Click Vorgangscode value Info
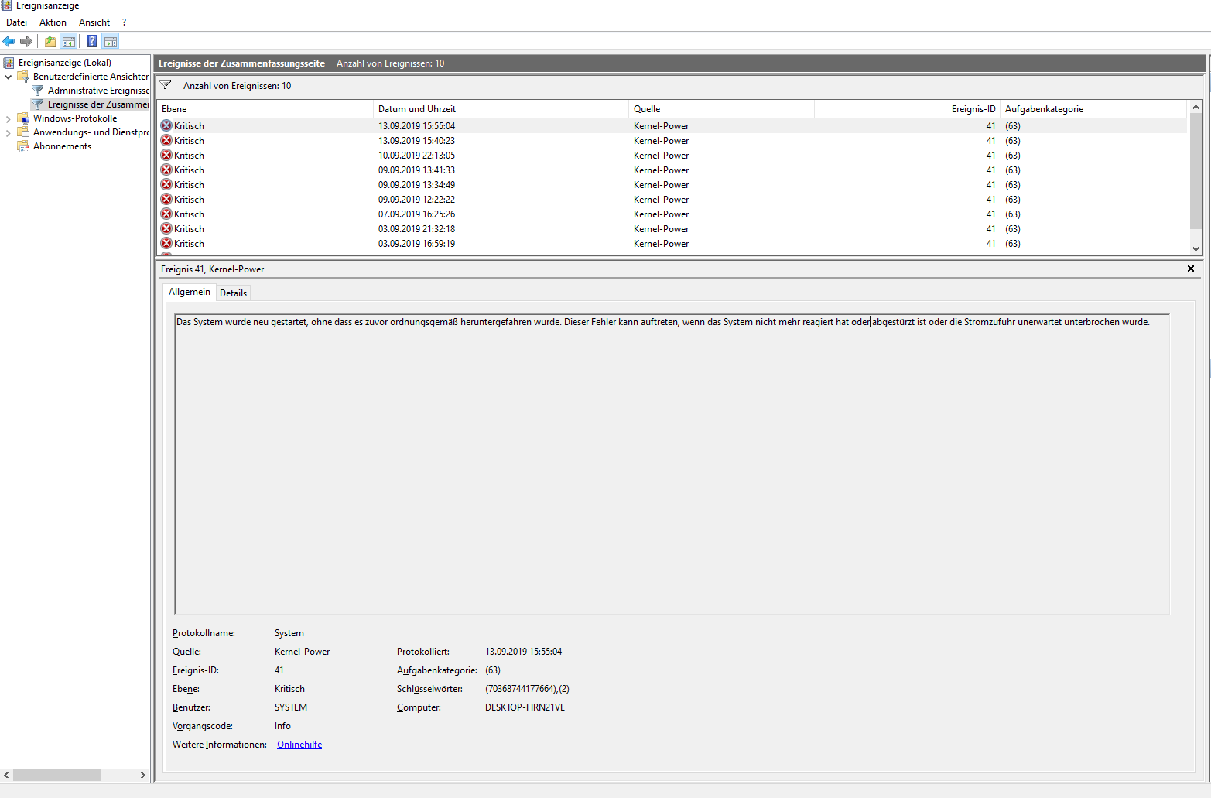 (282, 726)
